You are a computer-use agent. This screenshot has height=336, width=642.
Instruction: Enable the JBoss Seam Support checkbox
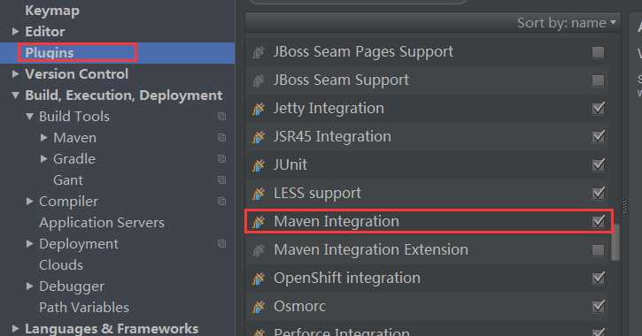(598, 80)
